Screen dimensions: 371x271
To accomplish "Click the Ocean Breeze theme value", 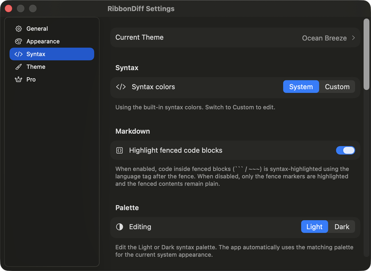I will [x=324, y=38].
